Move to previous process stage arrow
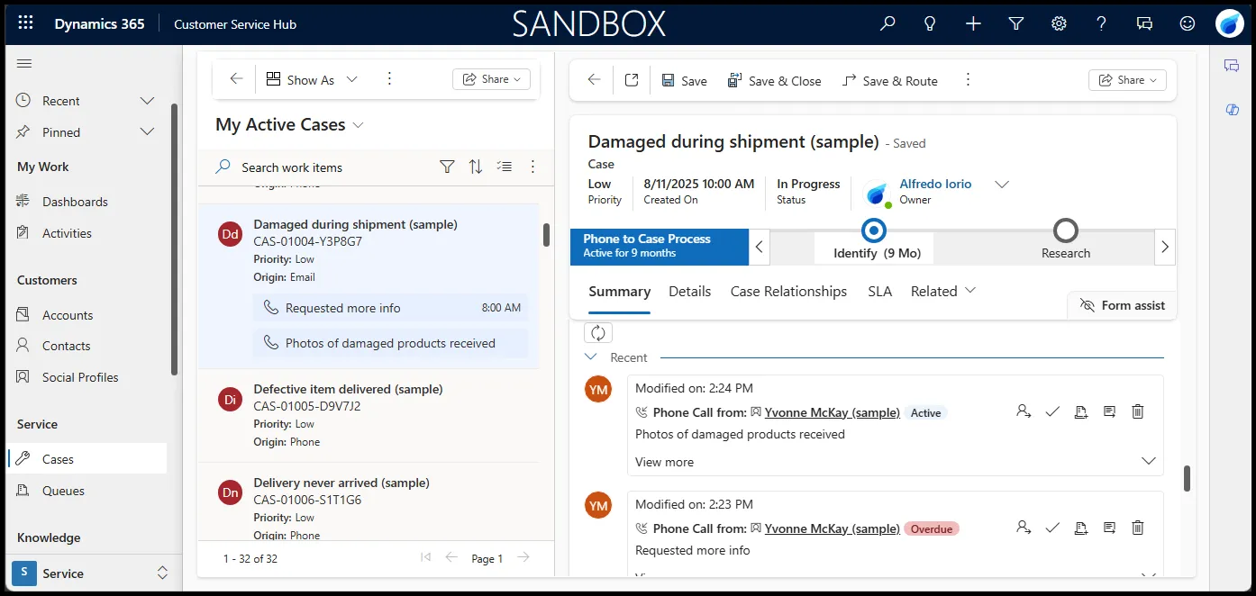Screen dimensions: 1256x596 click(760, 247)
